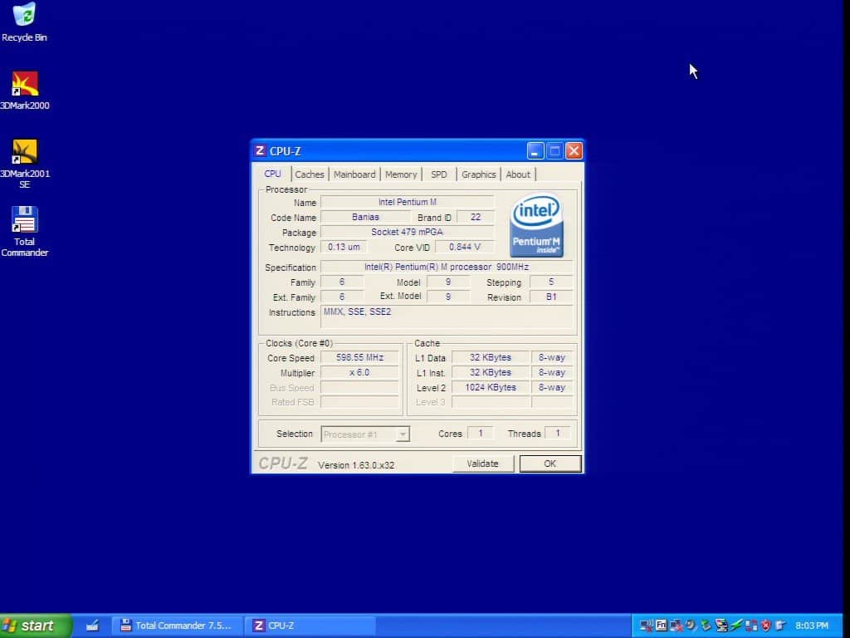Click the Intel Pentium M logo badge
Viewport: 850px width, 638px height.
(x=536, y=226)
